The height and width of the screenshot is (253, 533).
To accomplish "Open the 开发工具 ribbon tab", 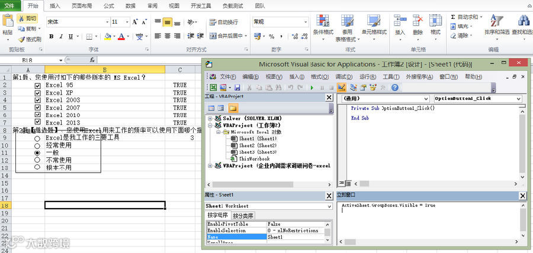I will pyautogui.click(x=201, y=6).
